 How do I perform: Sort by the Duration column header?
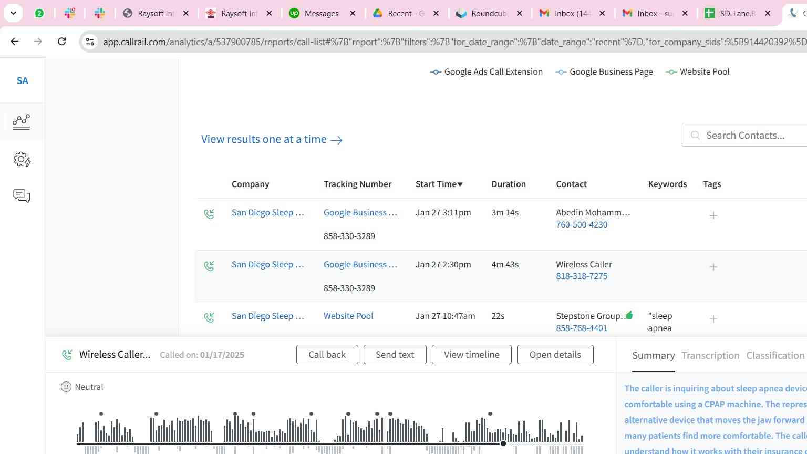tap(509, 184)
